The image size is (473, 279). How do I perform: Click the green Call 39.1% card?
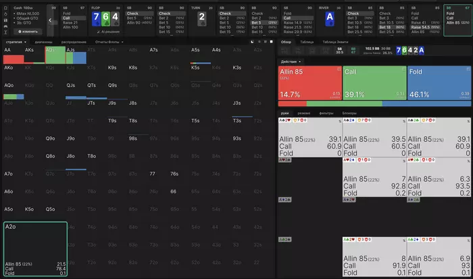pyautogui.click(x=374, y=83)
